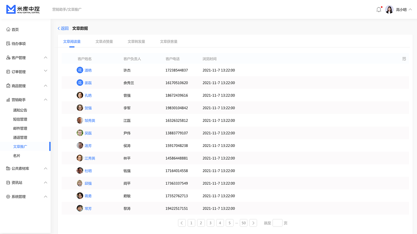Go to page 1

(192, 223)
